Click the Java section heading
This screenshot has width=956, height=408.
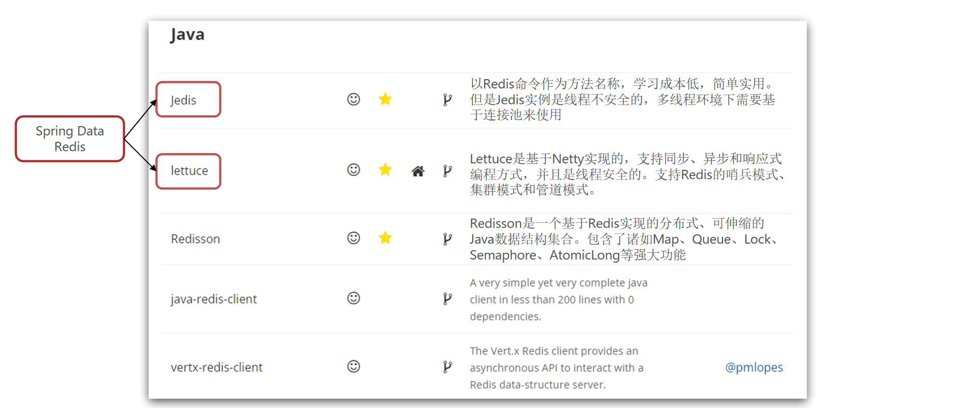(187, 35)
